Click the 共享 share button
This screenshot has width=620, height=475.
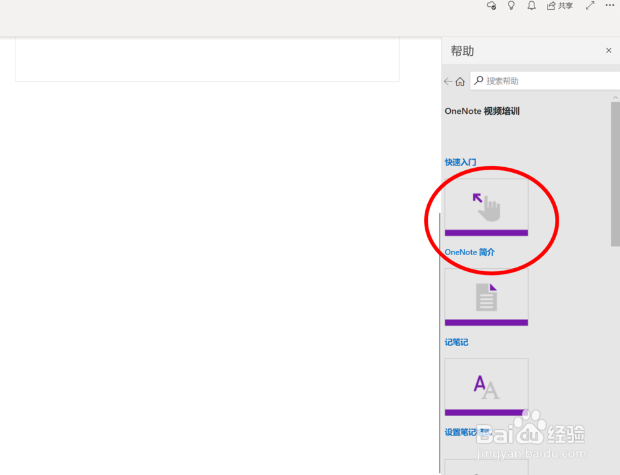(x=559, y=6)
